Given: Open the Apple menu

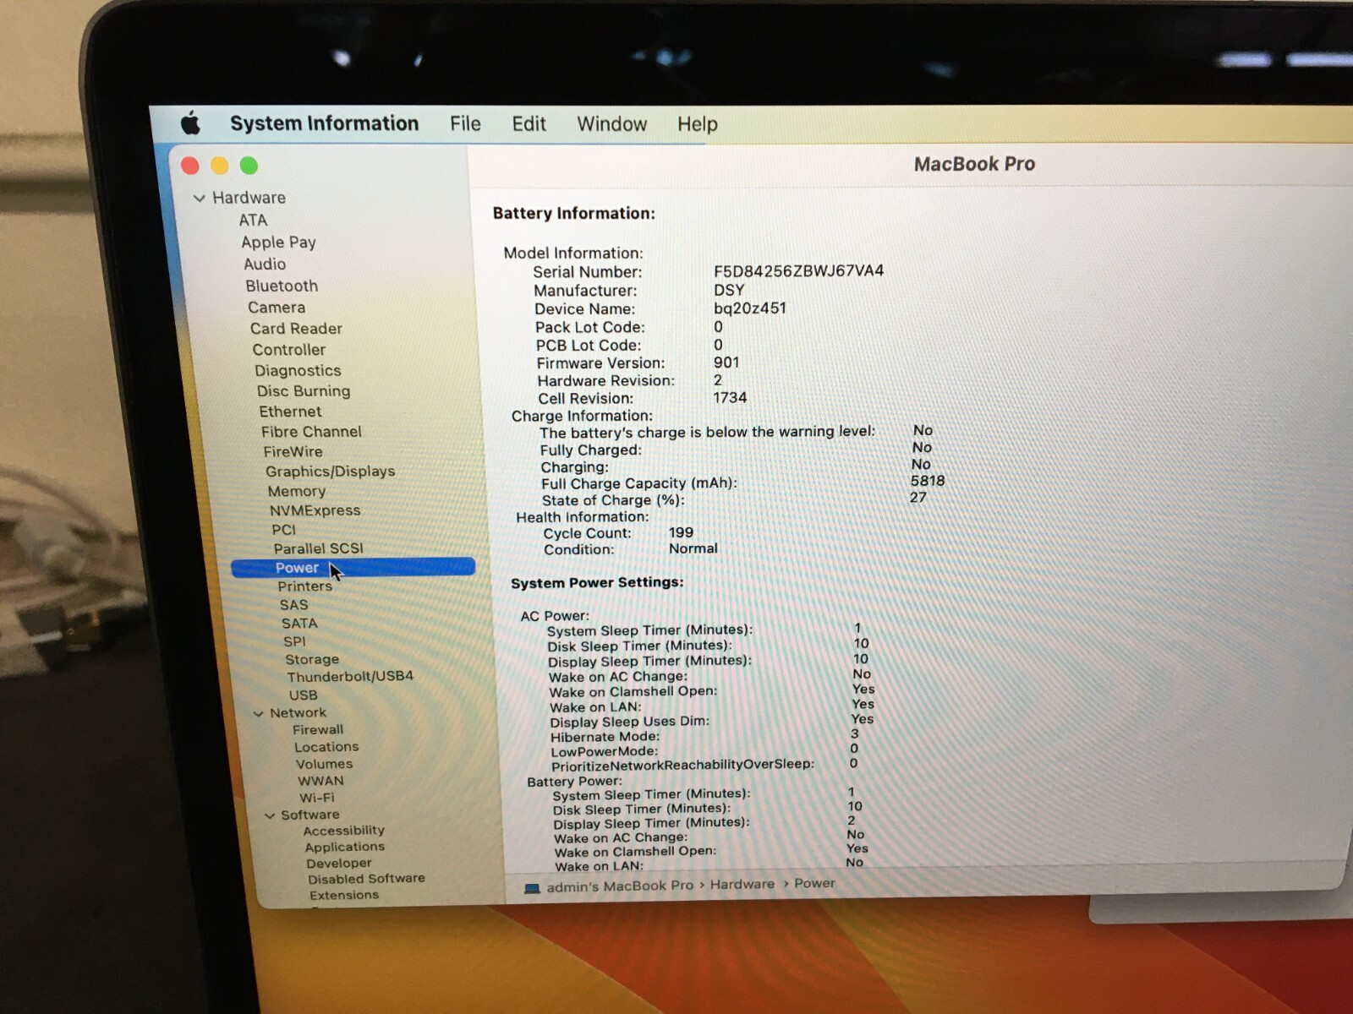Looking at the screenshot, I should [190, 123].
